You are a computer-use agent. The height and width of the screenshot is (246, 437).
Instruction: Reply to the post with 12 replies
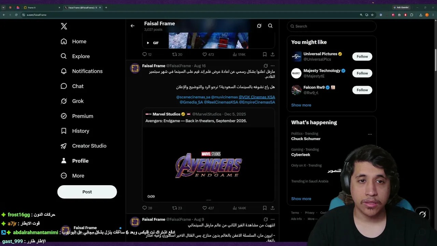point(147,54)
